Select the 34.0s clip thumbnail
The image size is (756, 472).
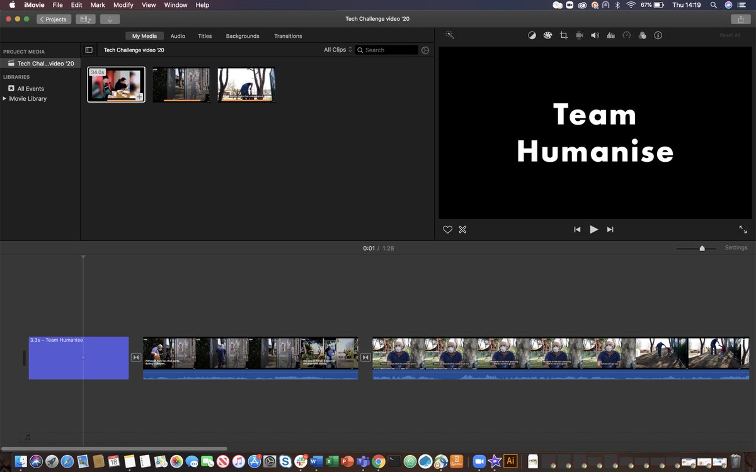[116, 84]
